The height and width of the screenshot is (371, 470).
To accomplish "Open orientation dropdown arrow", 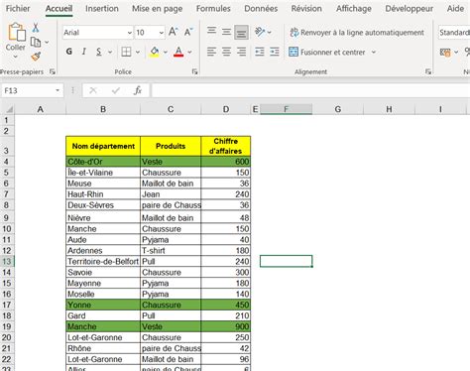I will click(270, 33).
